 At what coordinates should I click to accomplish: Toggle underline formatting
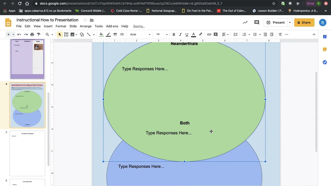[x=187, y=34]
